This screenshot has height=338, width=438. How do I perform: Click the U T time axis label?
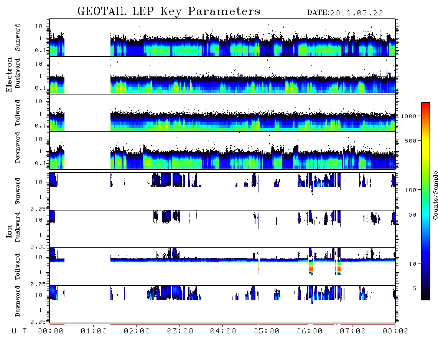[x=19, y=331]
